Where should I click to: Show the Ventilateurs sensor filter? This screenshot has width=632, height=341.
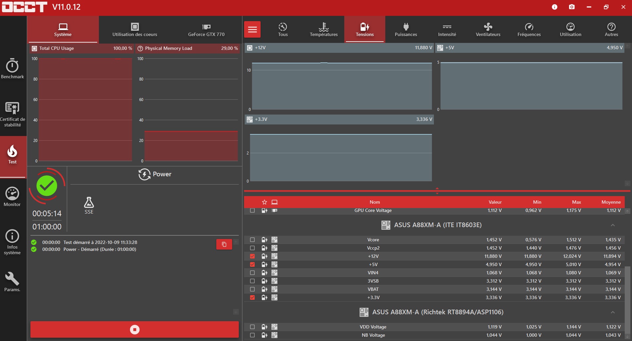point(488,29)
